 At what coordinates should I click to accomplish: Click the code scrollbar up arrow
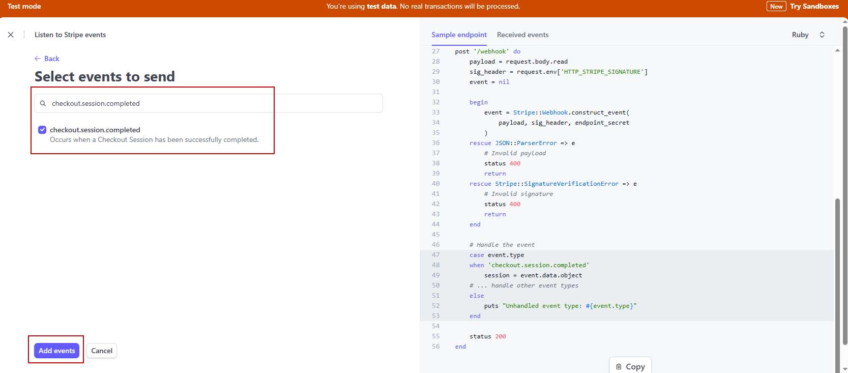[837, 50]
